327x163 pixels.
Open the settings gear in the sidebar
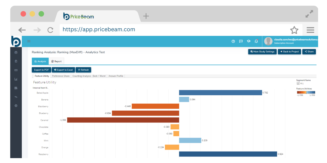16,106
